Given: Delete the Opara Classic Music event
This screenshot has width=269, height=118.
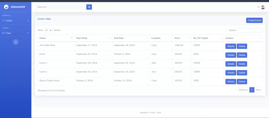Looking at the screenshot, I should pyautogui.click(x=242, y=81).
